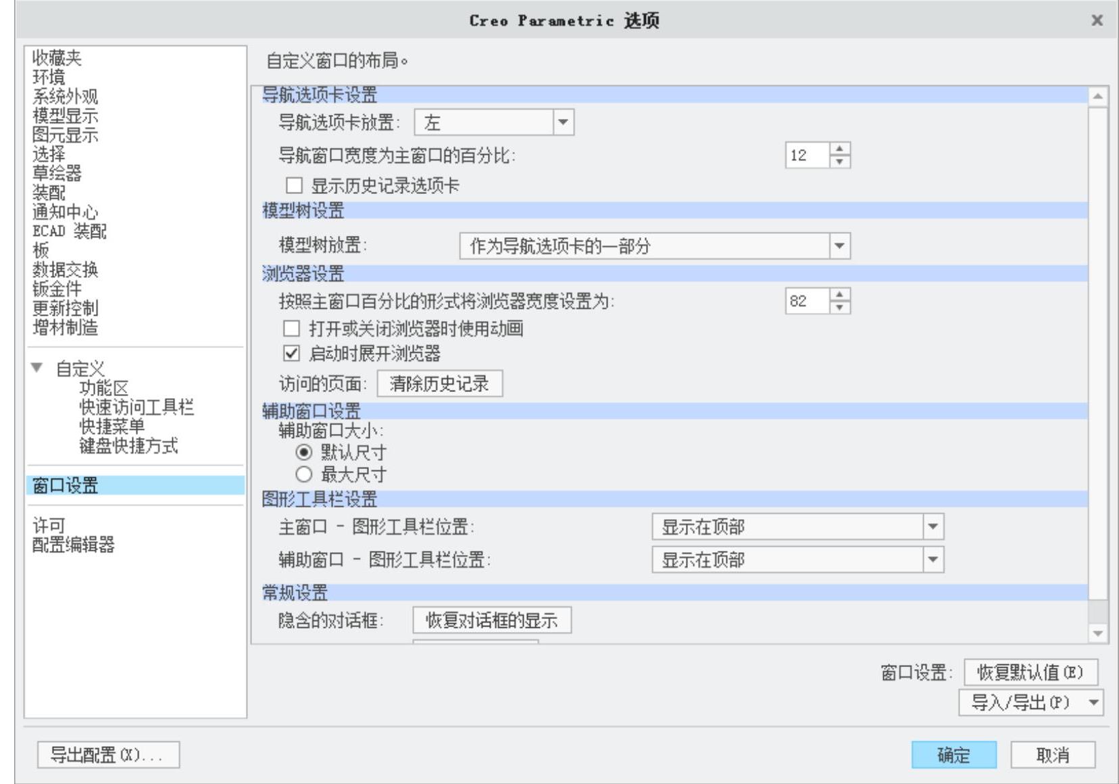
Task: Open 许可 settings
Action: tap(49, 525)
